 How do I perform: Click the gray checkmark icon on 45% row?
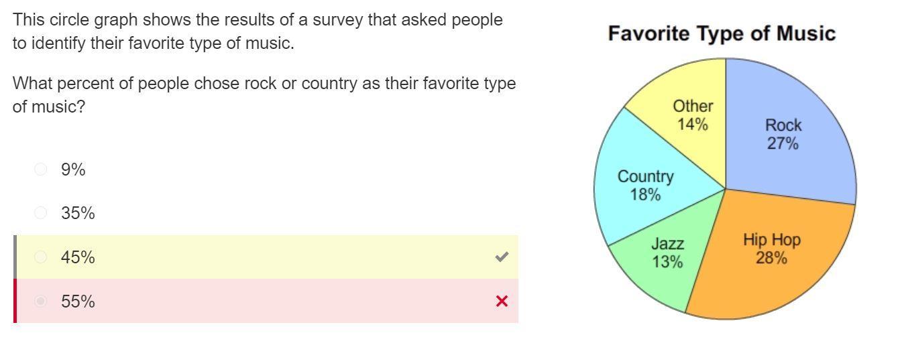(501, 257)
